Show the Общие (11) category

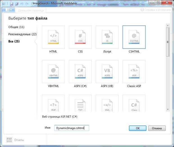coord(16,27)
